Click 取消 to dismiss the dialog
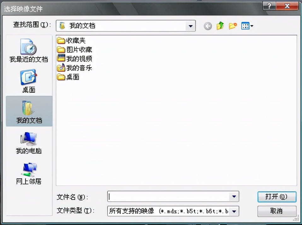The height and width of the screenshot is (225, 302). tap(276, 211)
